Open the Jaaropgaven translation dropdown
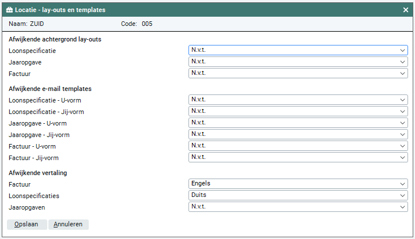This screenshot has height=239, width=415. coord(297,207)
